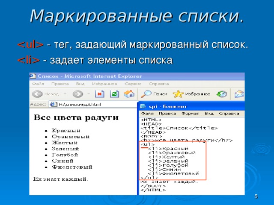Click the Internet Explorer title bar Список
The image size is (274, 205).
[137, 76]
